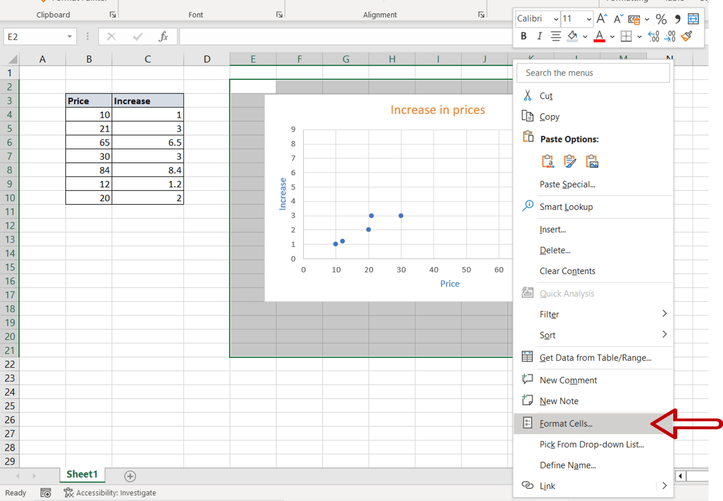Click the Increase Decimal icon

[x=653, y=37]
